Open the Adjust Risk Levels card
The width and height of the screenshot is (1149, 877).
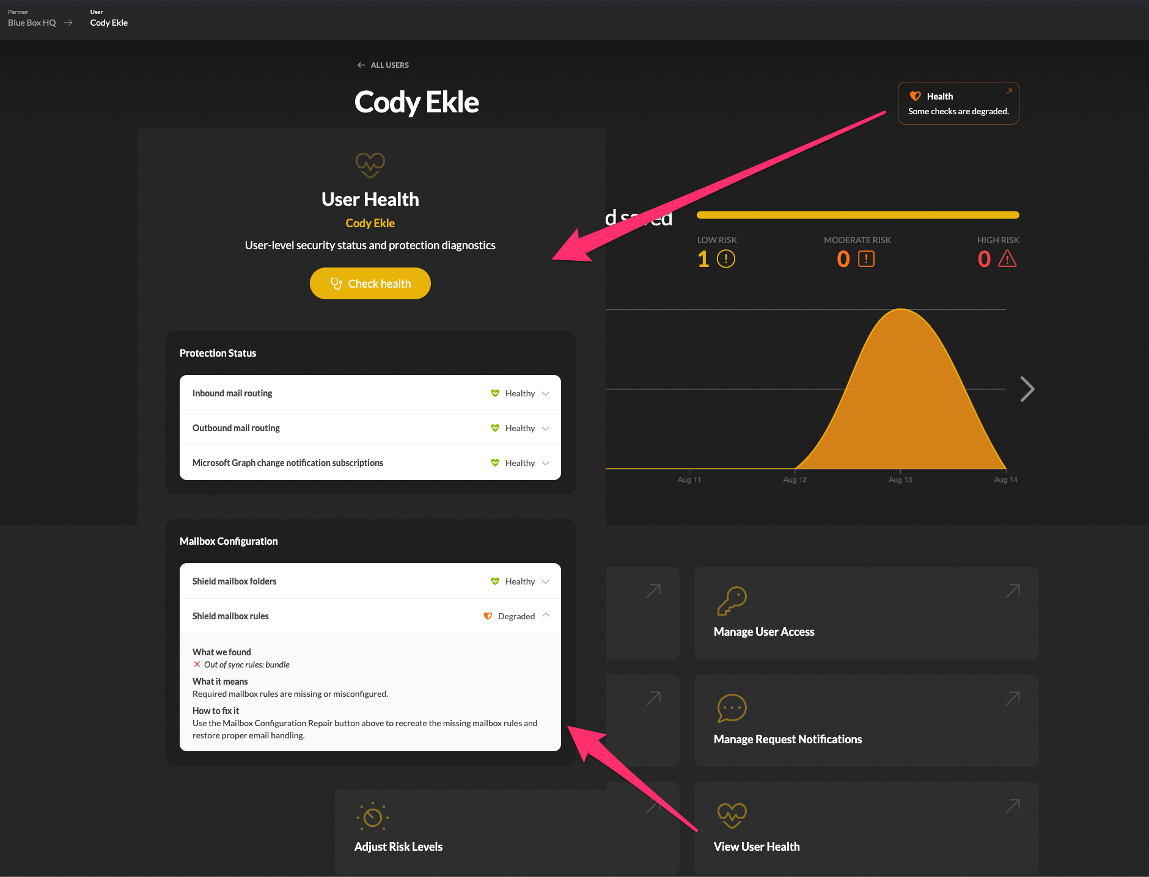click(x=507, y=832)
